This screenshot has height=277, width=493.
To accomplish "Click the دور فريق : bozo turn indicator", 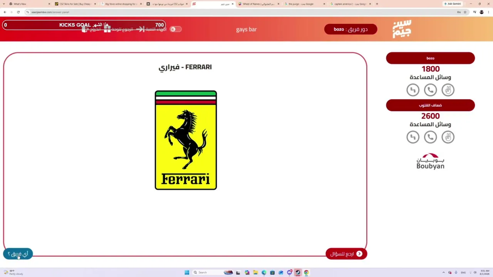I will click(350, 29).
